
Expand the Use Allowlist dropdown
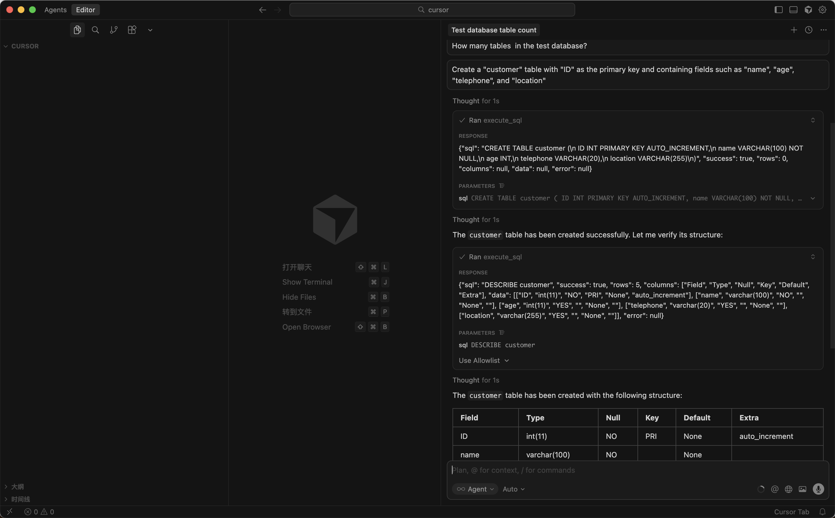click(x=484, y=360)
